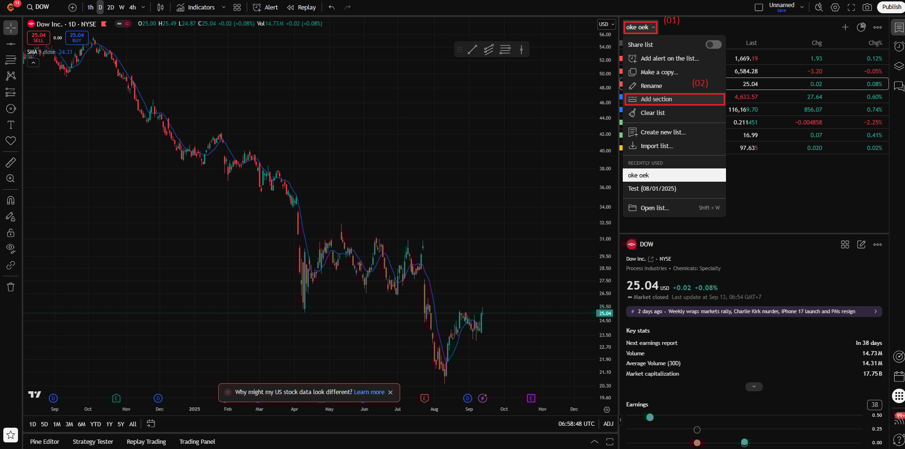Select the zoom in tool
This screenshot has height=449, width=905.
pyautogui.click(x=11, y=179)
